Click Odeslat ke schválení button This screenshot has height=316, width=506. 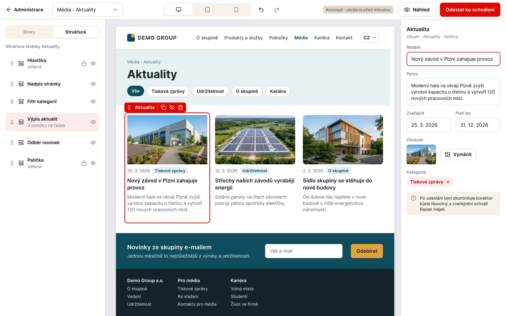click(470, 10)
